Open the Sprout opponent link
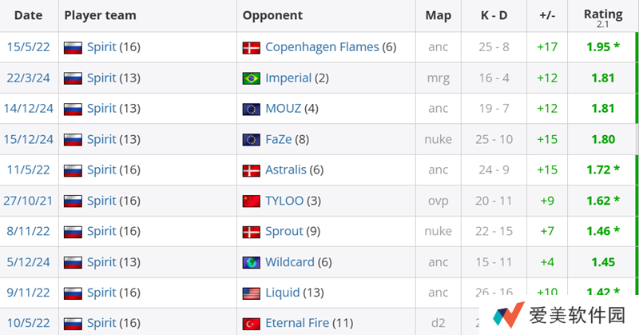This screenshot has width=639, height=335. [284, 231]
